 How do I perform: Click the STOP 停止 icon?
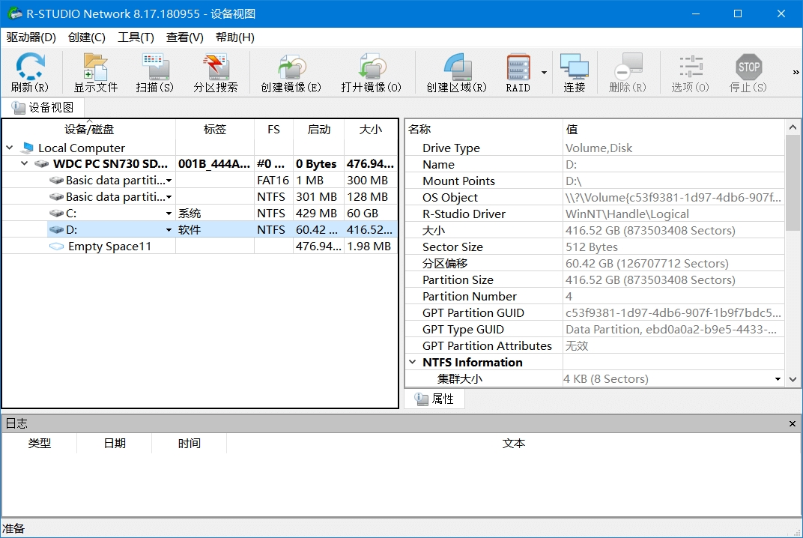[x=748, y=72]
